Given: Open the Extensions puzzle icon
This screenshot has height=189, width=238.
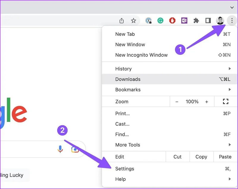Looking at the screenshot, I should (x=196, y=21).
